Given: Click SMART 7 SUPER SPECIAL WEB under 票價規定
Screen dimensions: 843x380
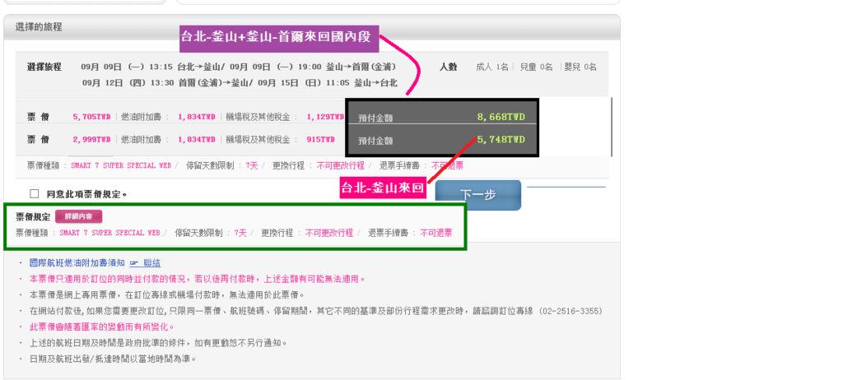Looking at the screenshot, I should pos(109,234).
